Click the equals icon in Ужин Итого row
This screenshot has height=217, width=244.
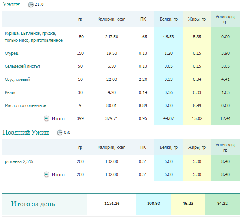click(x=46, y=118)
